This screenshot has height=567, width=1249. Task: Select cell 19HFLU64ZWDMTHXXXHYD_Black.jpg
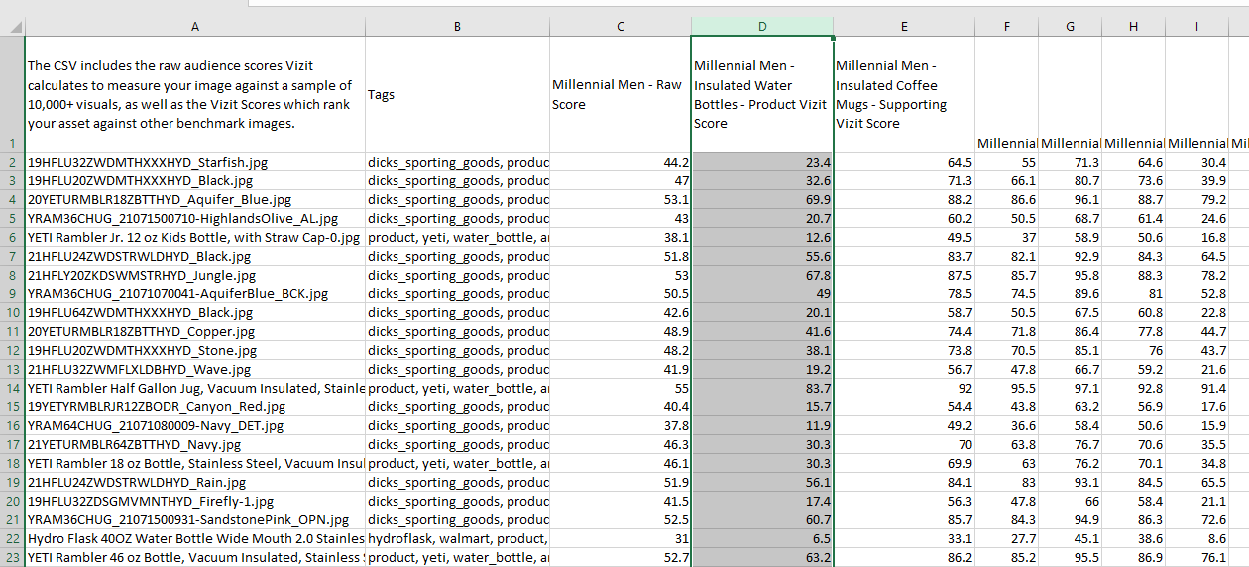coord(194,312)
